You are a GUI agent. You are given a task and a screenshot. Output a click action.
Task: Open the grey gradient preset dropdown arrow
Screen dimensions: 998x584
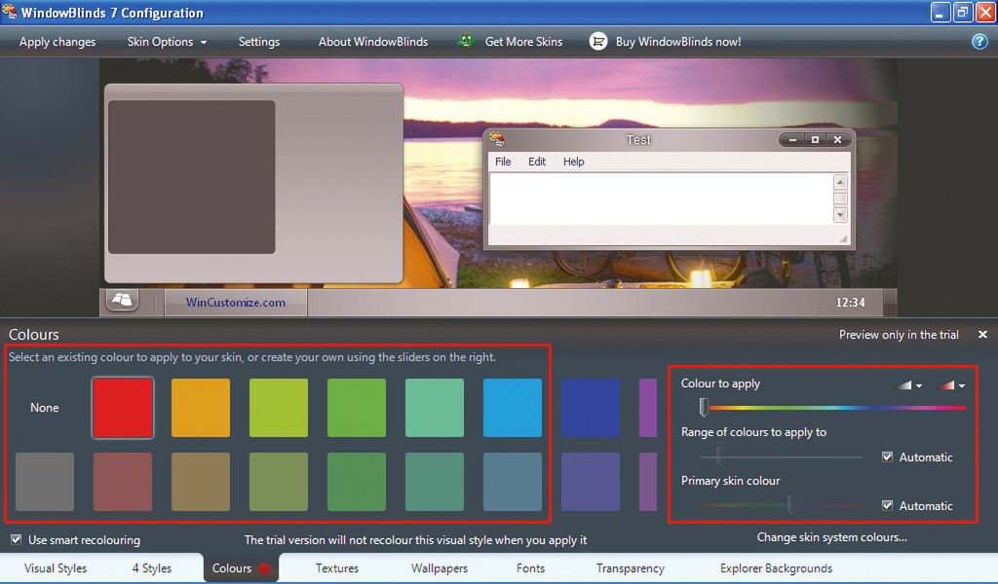pos(919,385)
